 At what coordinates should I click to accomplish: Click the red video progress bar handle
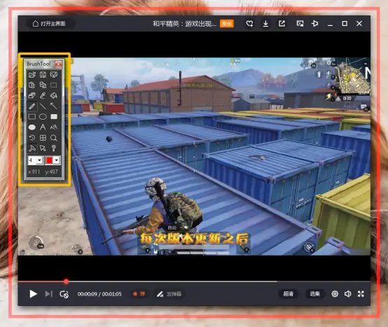(x=66, y=281)
